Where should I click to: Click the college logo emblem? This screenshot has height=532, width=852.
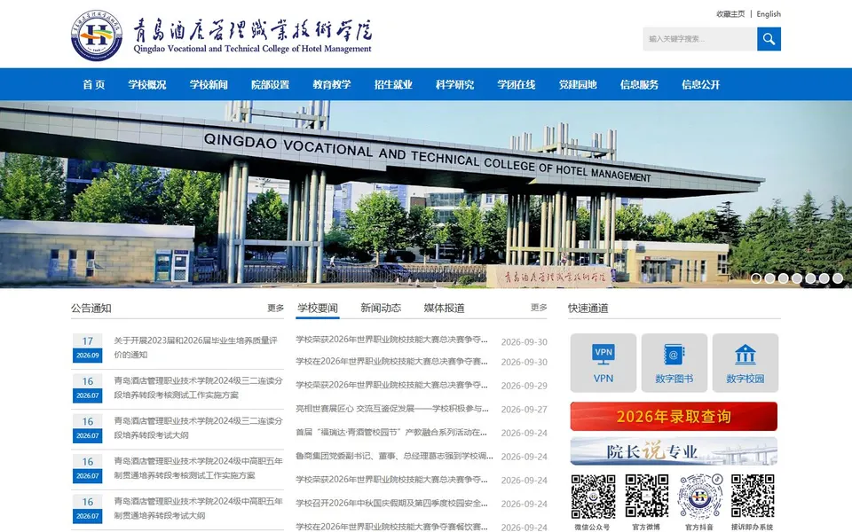pos(97,35)
